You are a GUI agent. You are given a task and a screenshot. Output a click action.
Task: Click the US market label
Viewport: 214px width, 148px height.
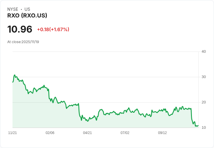pyautogui.click(x=27, y=9)
